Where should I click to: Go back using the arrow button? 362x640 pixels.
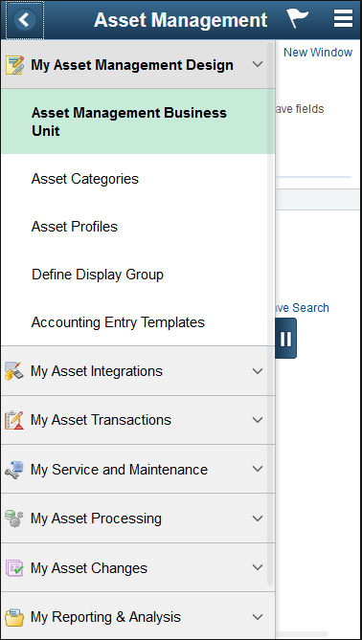point(25,19)
